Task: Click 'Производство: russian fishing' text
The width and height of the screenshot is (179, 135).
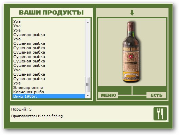Action: (37, 116)
